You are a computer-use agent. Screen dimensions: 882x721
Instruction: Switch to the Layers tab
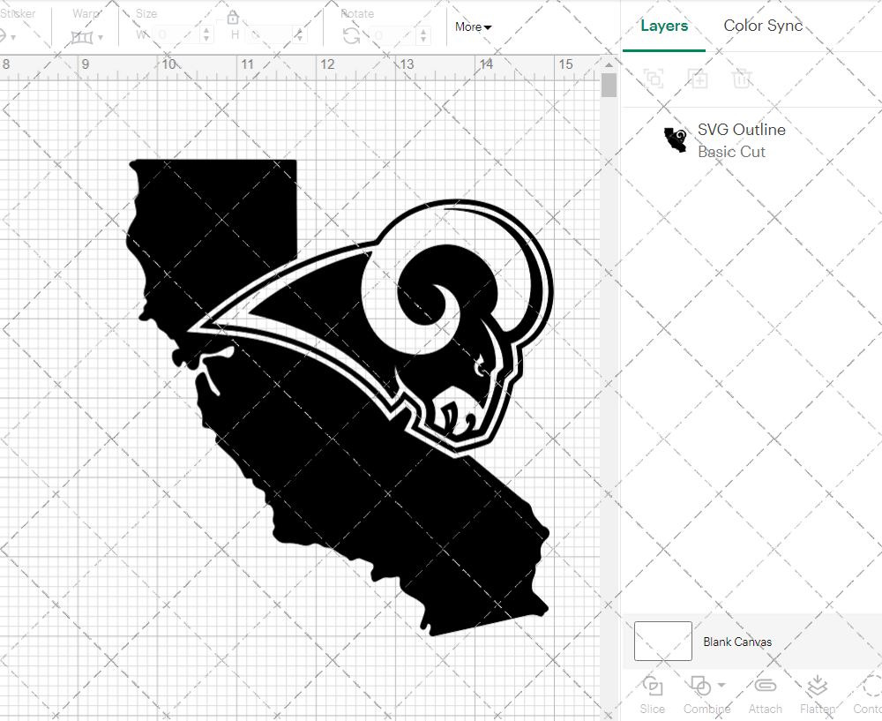point(664,26)
